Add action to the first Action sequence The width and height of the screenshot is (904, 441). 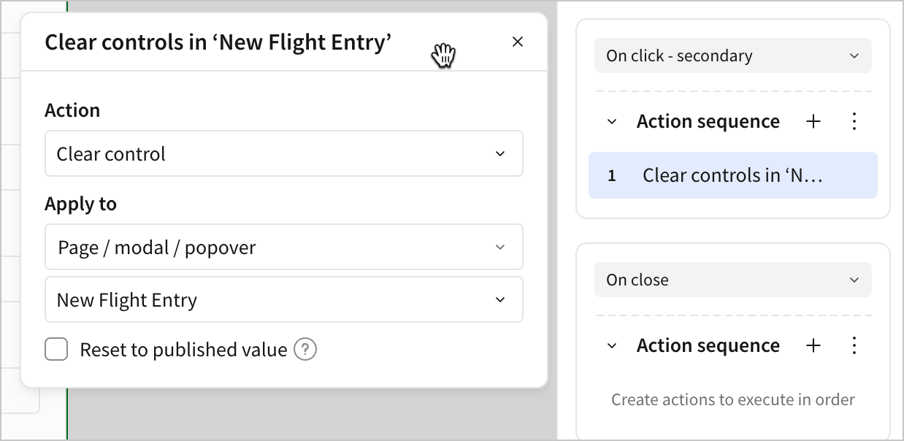tap(813, 122)
